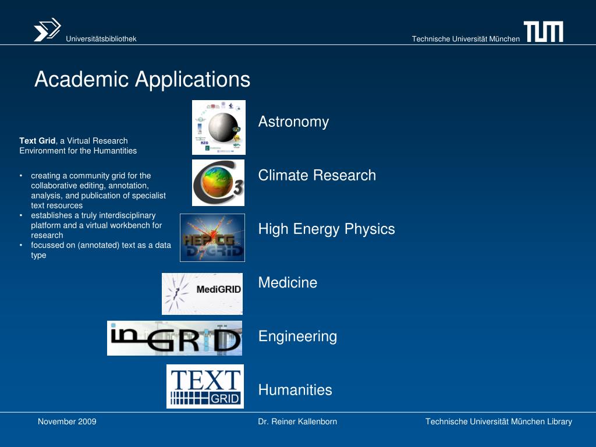This screenshot has height=447, width=596.
Task: Select the Astronomy grid logo image
Action: [x=219, y=127]
